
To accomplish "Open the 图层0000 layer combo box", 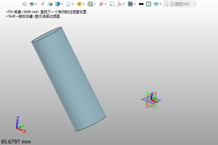I will [180, 4].
